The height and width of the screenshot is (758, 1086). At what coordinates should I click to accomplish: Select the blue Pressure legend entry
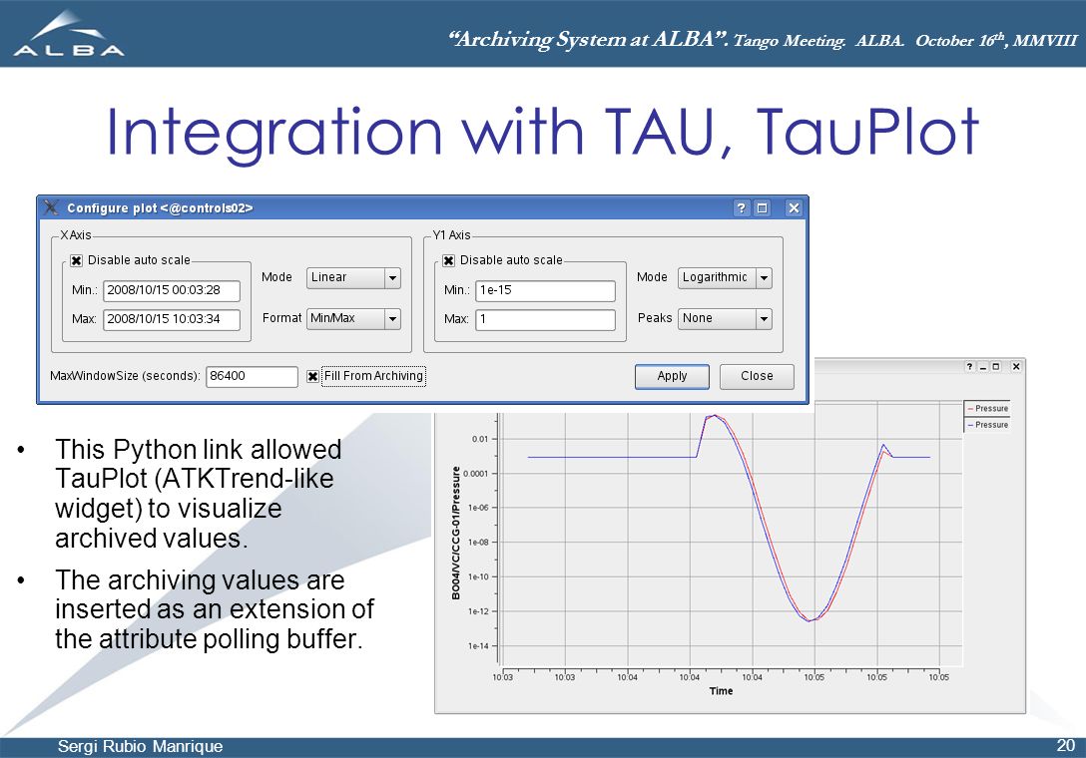click(987, 425)
